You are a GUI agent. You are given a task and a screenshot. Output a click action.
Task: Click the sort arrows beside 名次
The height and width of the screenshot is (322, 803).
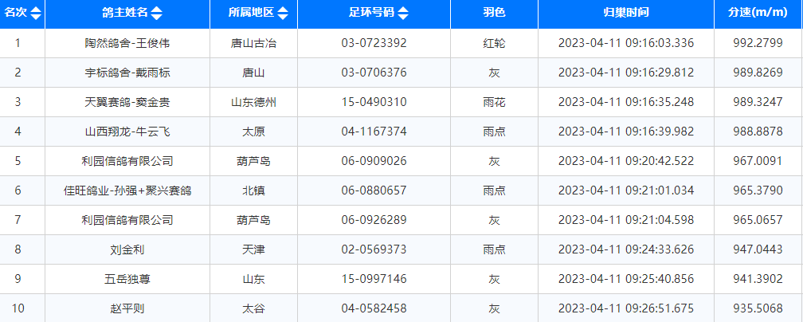pos(35,14)
